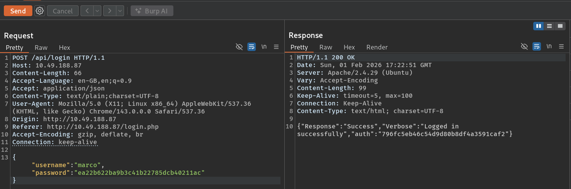Expand the forward history dropdown arrow
Screen dimensions: 571x189
click(120, 11)
